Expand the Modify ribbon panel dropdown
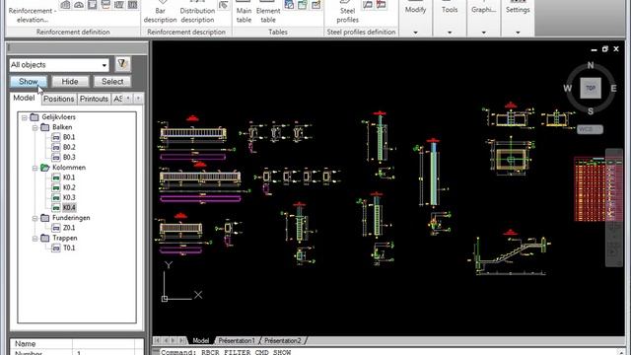Image resolution: width=631 pixels, height=355 pixels. click(416, 33)
